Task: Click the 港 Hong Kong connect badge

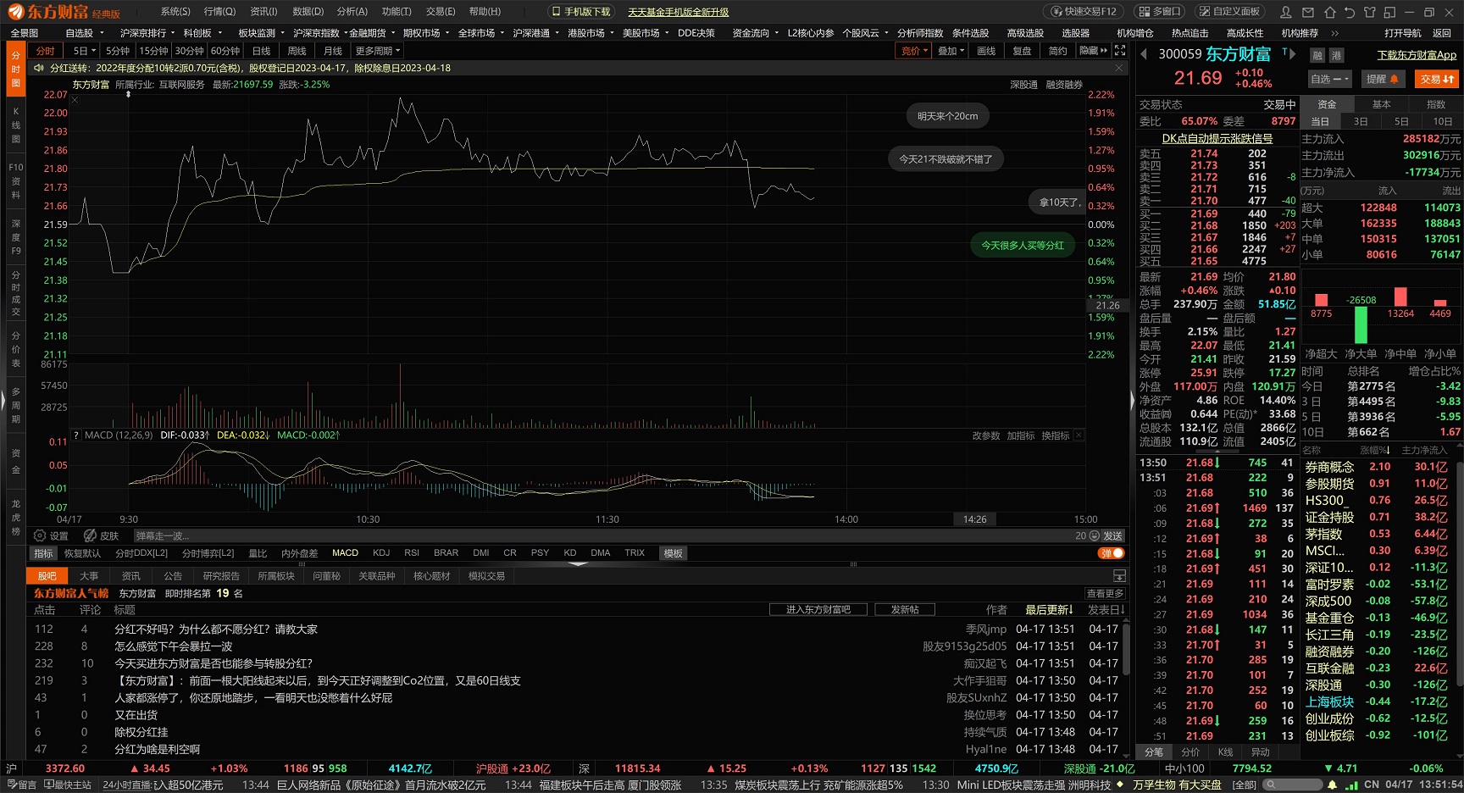Action: pyautogui.click(x=1336, y=55)
